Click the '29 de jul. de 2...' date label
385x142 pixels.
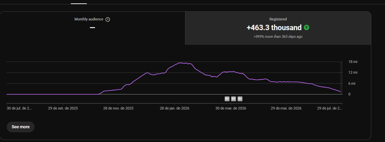point(330,108)
